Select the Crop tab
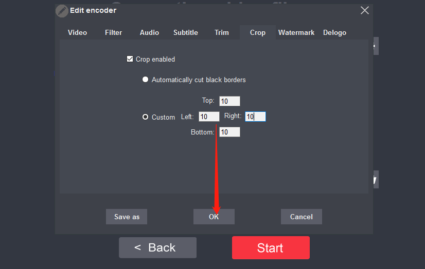The image size is (425, 269). pyautogui.click(x=257, y=32)
